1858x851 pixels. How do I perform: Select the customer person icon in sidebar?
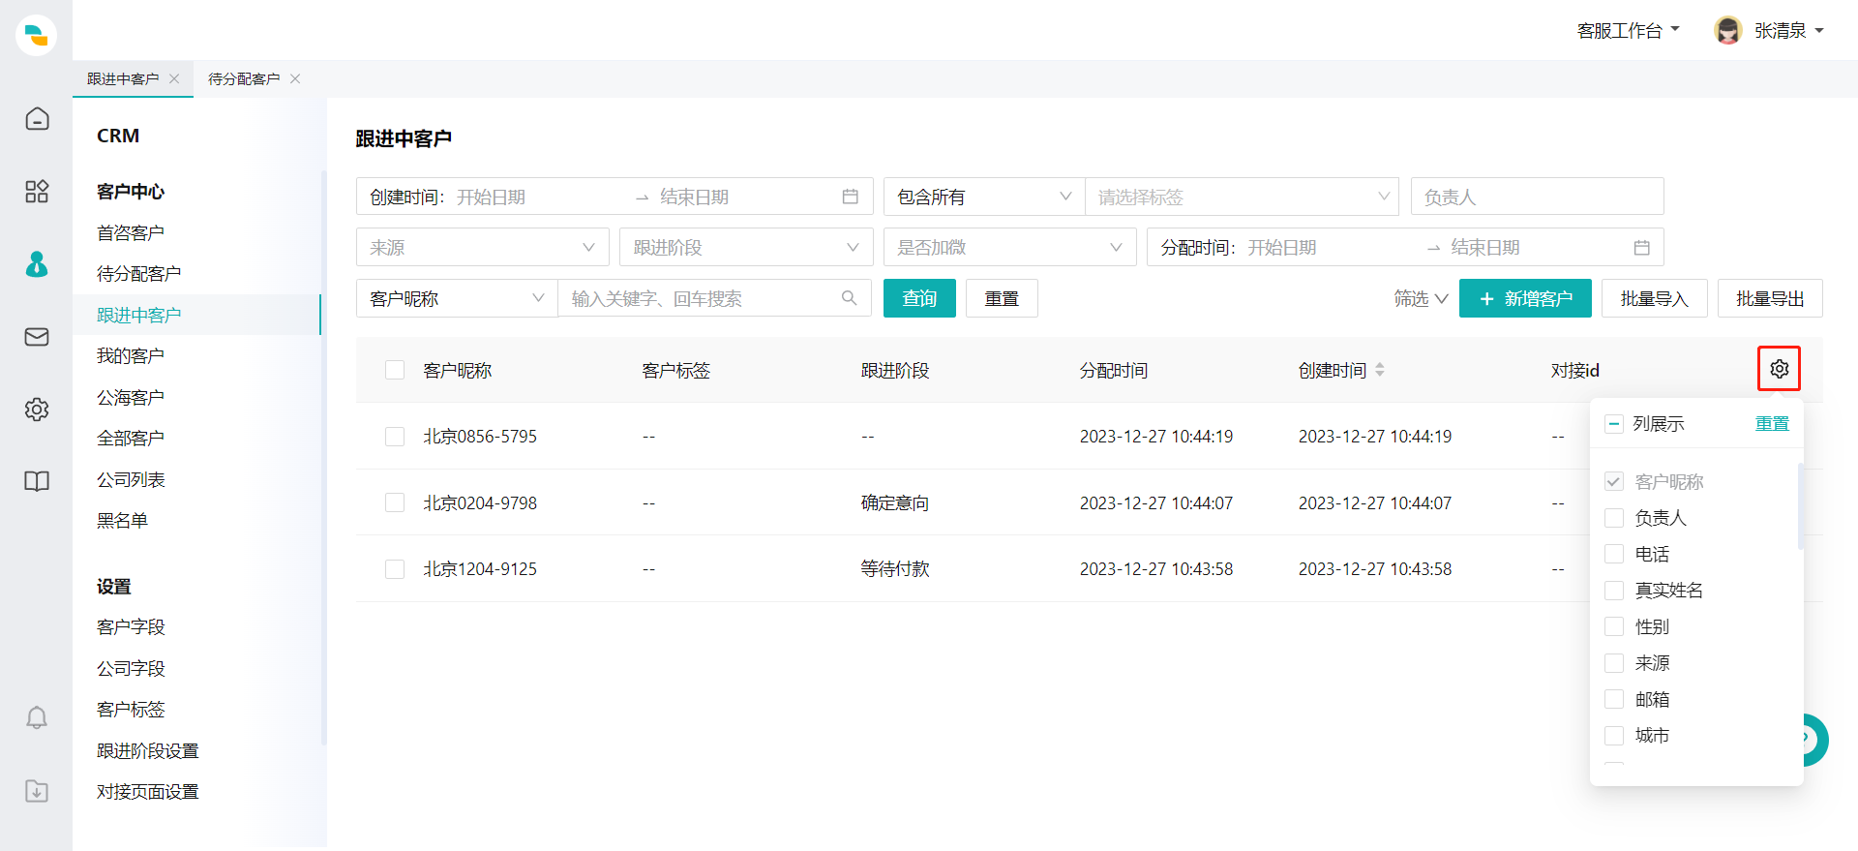coord(37,264)
